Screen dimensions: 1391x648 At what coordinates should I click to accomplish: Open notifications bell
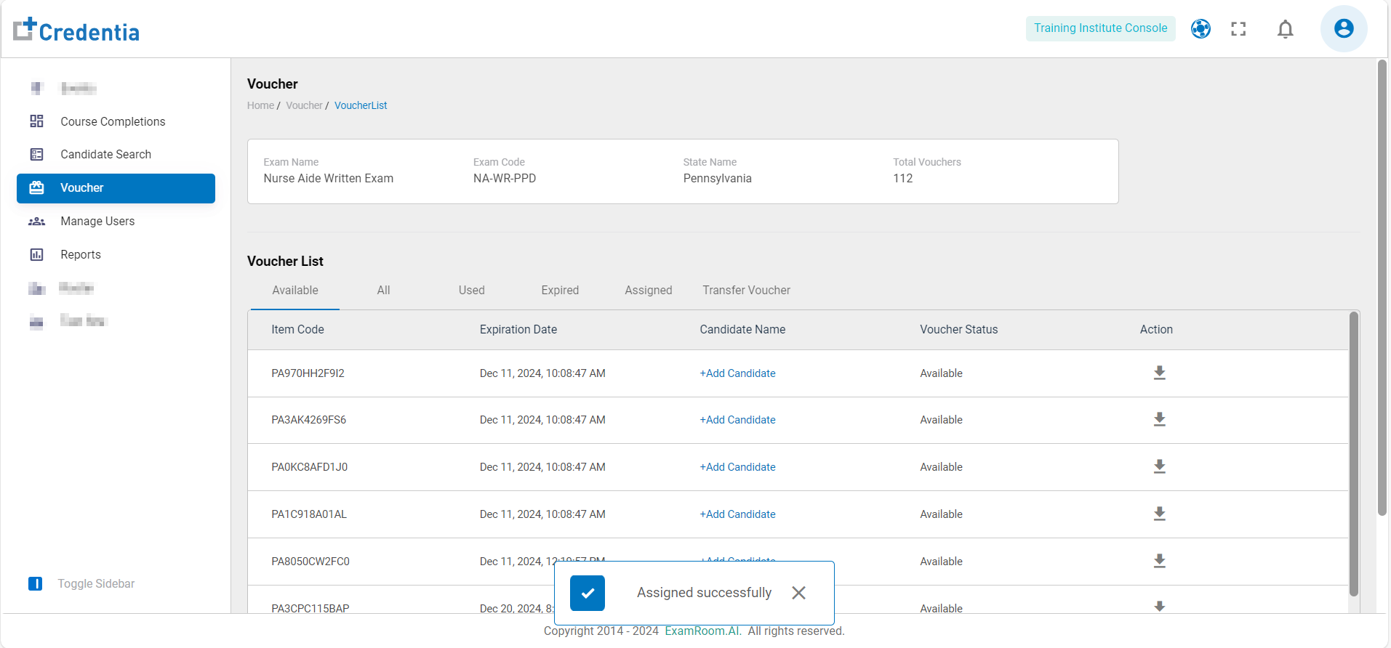(x=1285, y=28)
